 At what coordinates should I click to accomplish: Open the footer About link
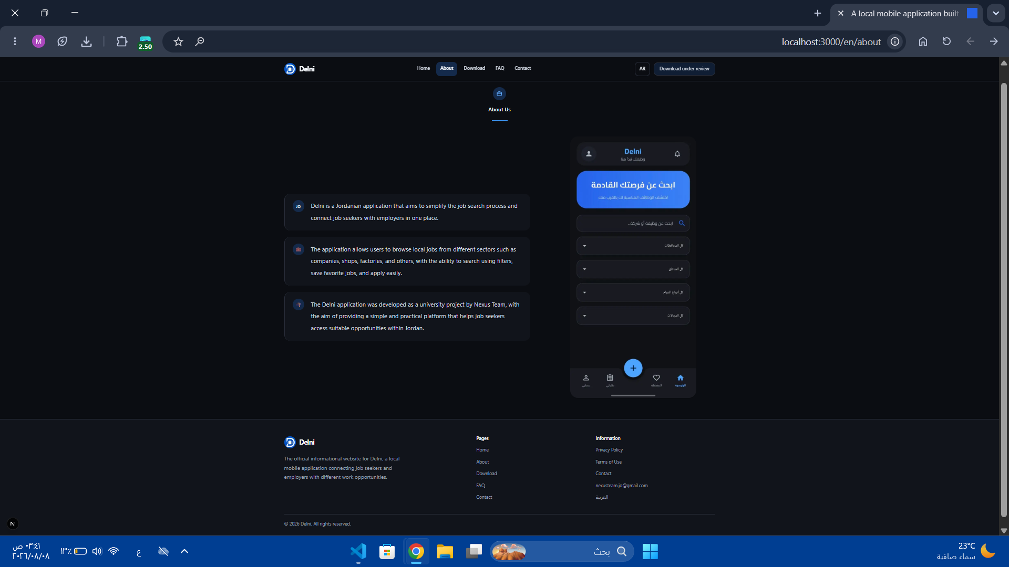pyautogui.click(x=482, y=462)
